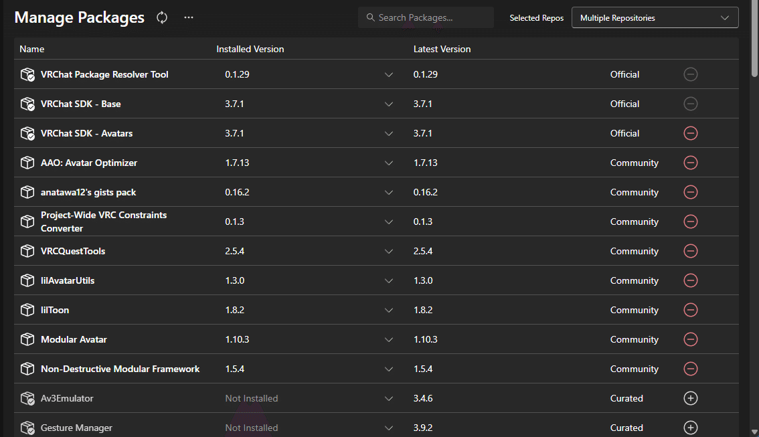759x437 pixels.
Task: Remove the VRCQuestTools package
Action: tap(691, 251)
